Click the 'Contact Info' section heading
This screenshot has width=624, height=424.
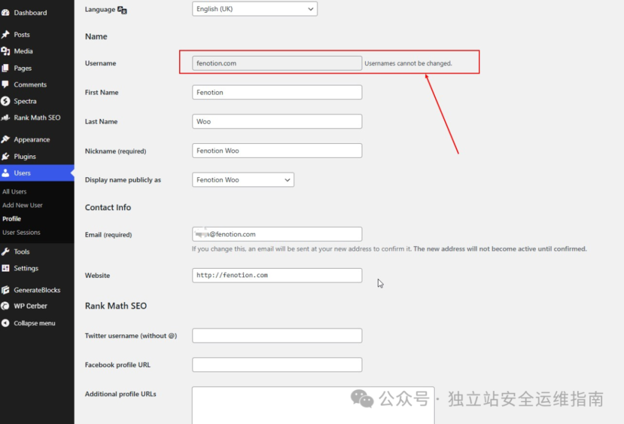pos(108,207)
